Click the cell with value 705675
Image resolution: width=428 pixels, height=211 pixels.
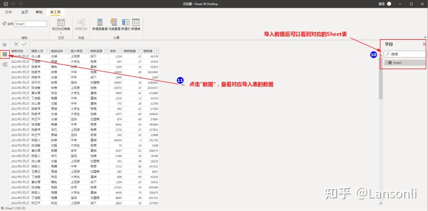point(151,193)
